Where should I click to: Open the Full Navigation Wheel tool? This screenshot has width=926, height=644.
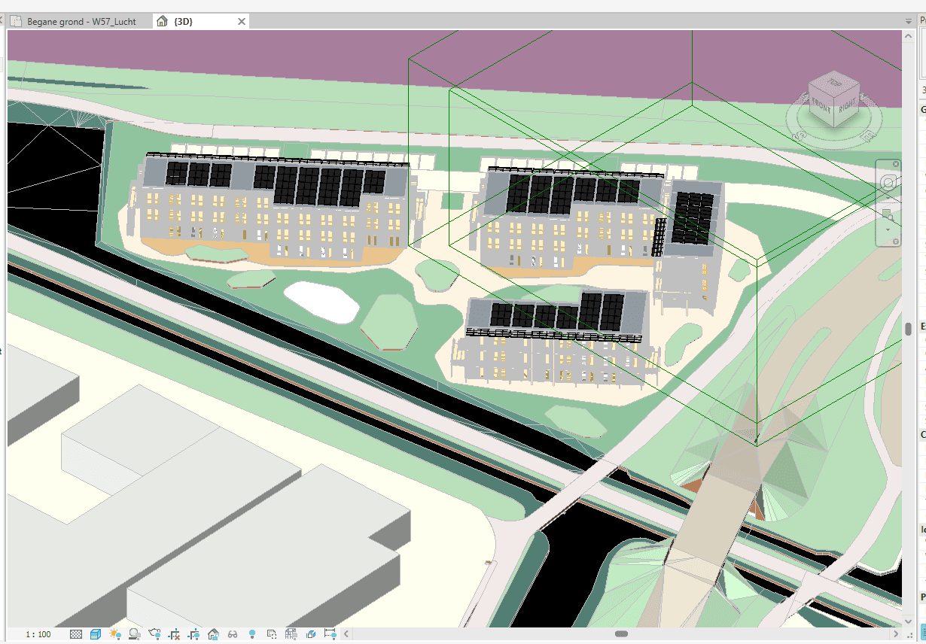coord(888,183)
